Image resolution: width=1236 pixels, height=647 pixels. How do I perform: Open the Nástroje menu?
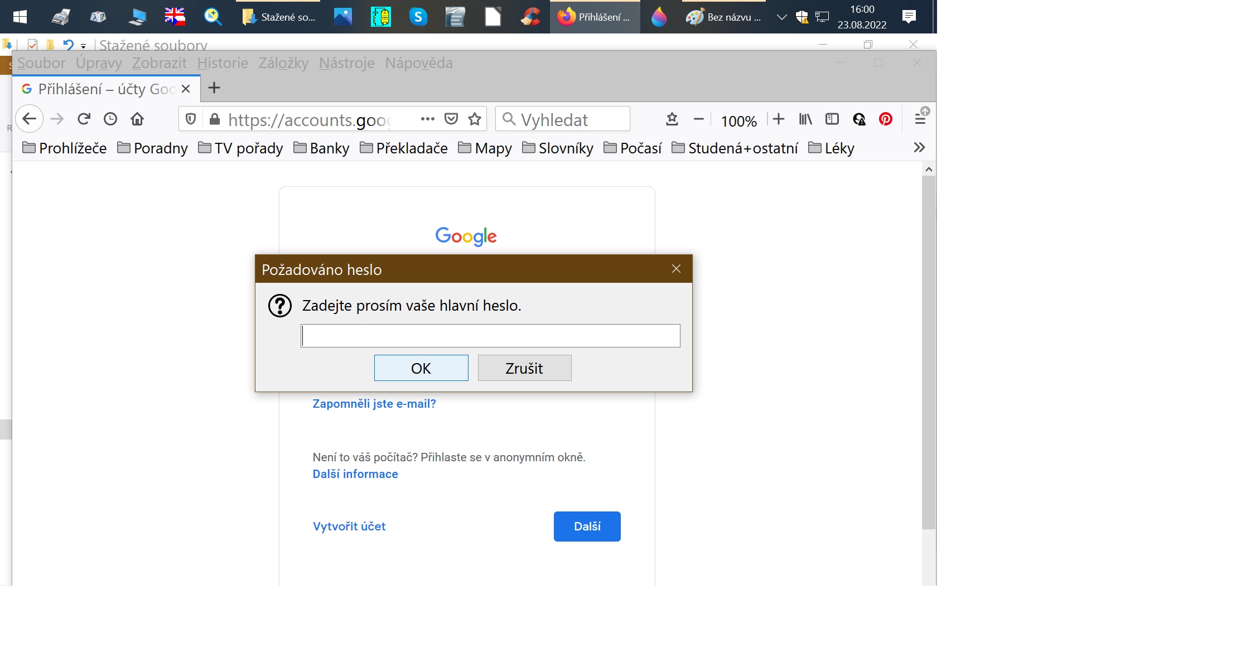click(x=346, y=63)
